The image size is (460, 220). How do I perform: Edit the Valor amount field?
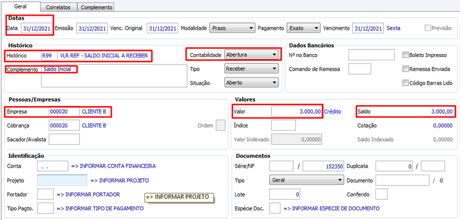[296, 111]
